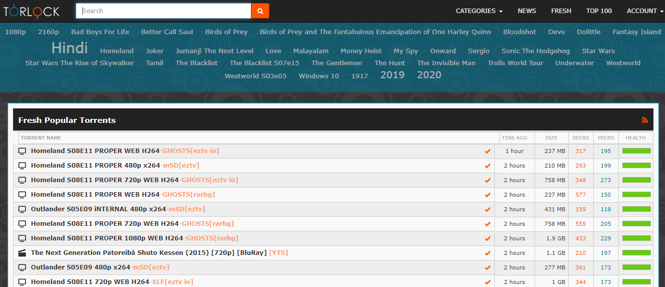Click the HEALTH column header
The height and width of the screenshot is (287, 665).
(x=636, y=137)
